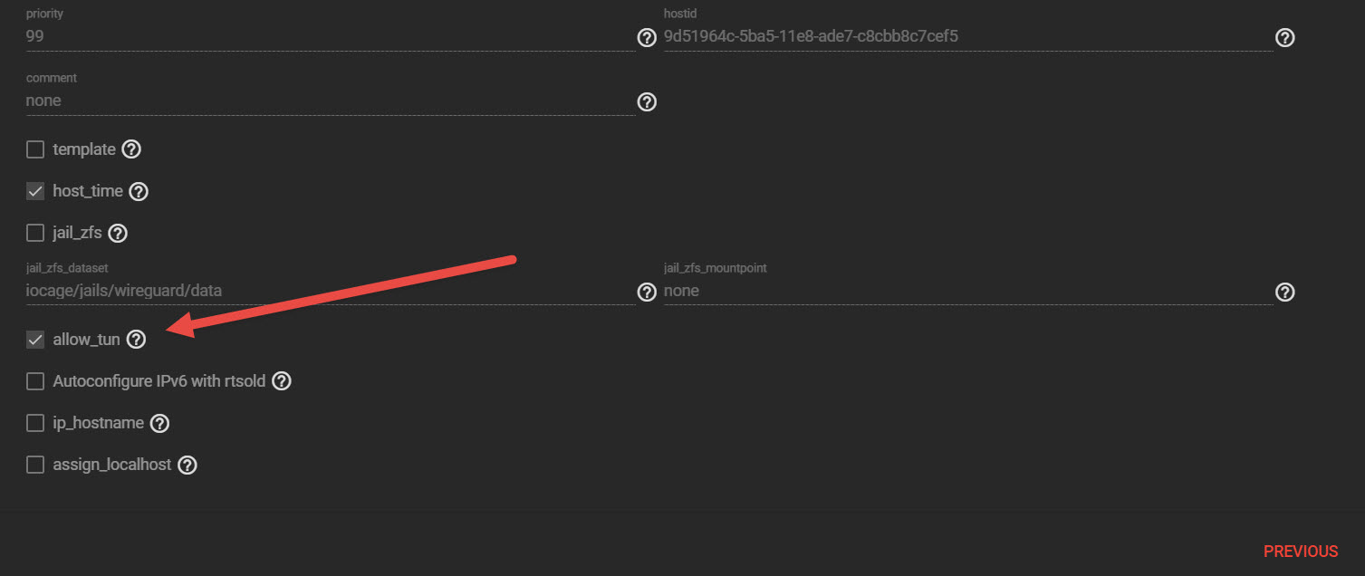The height and width of the screenshot is (576, 1365).
Task: Open help icon for jail_zfs_mountpoint
Action: click(x=1284, y=293)
